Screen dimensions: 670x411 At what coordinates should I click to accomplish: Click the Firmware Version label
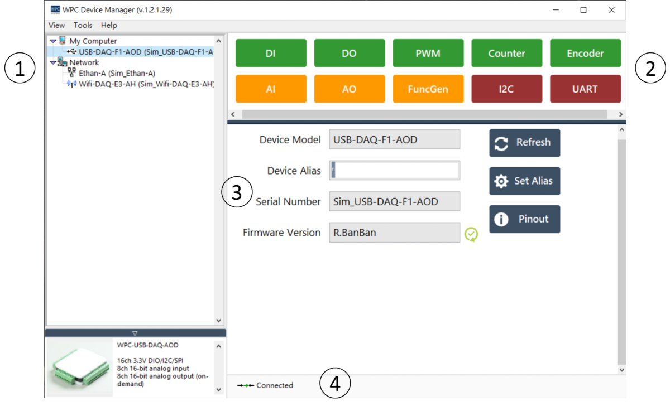point(282,233)
